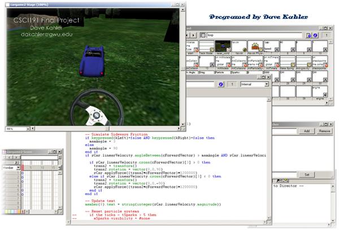Image resolution: width=339 pixels, height=230 pixels.
Task: Select the initCollisions script cast member
Action: point(239,62)
